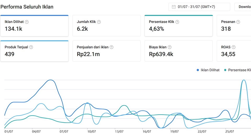Viewport: 251px width, 140px height.
Task: Open the help tooltip for Penjualan dari iklan
Action: click(112, 47)
